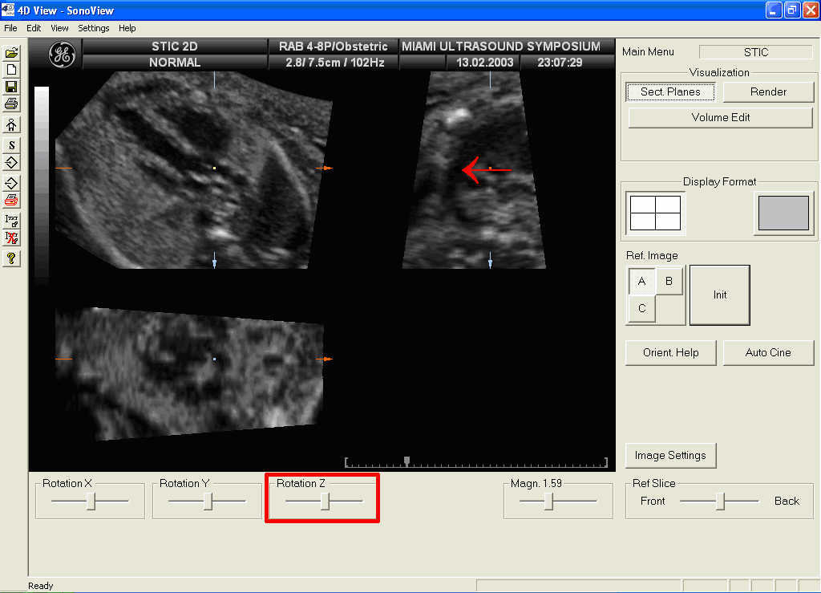Click Orient. Help button
Image resolution: width=821 pixels, height=593 pixels.
click(671, 352)
